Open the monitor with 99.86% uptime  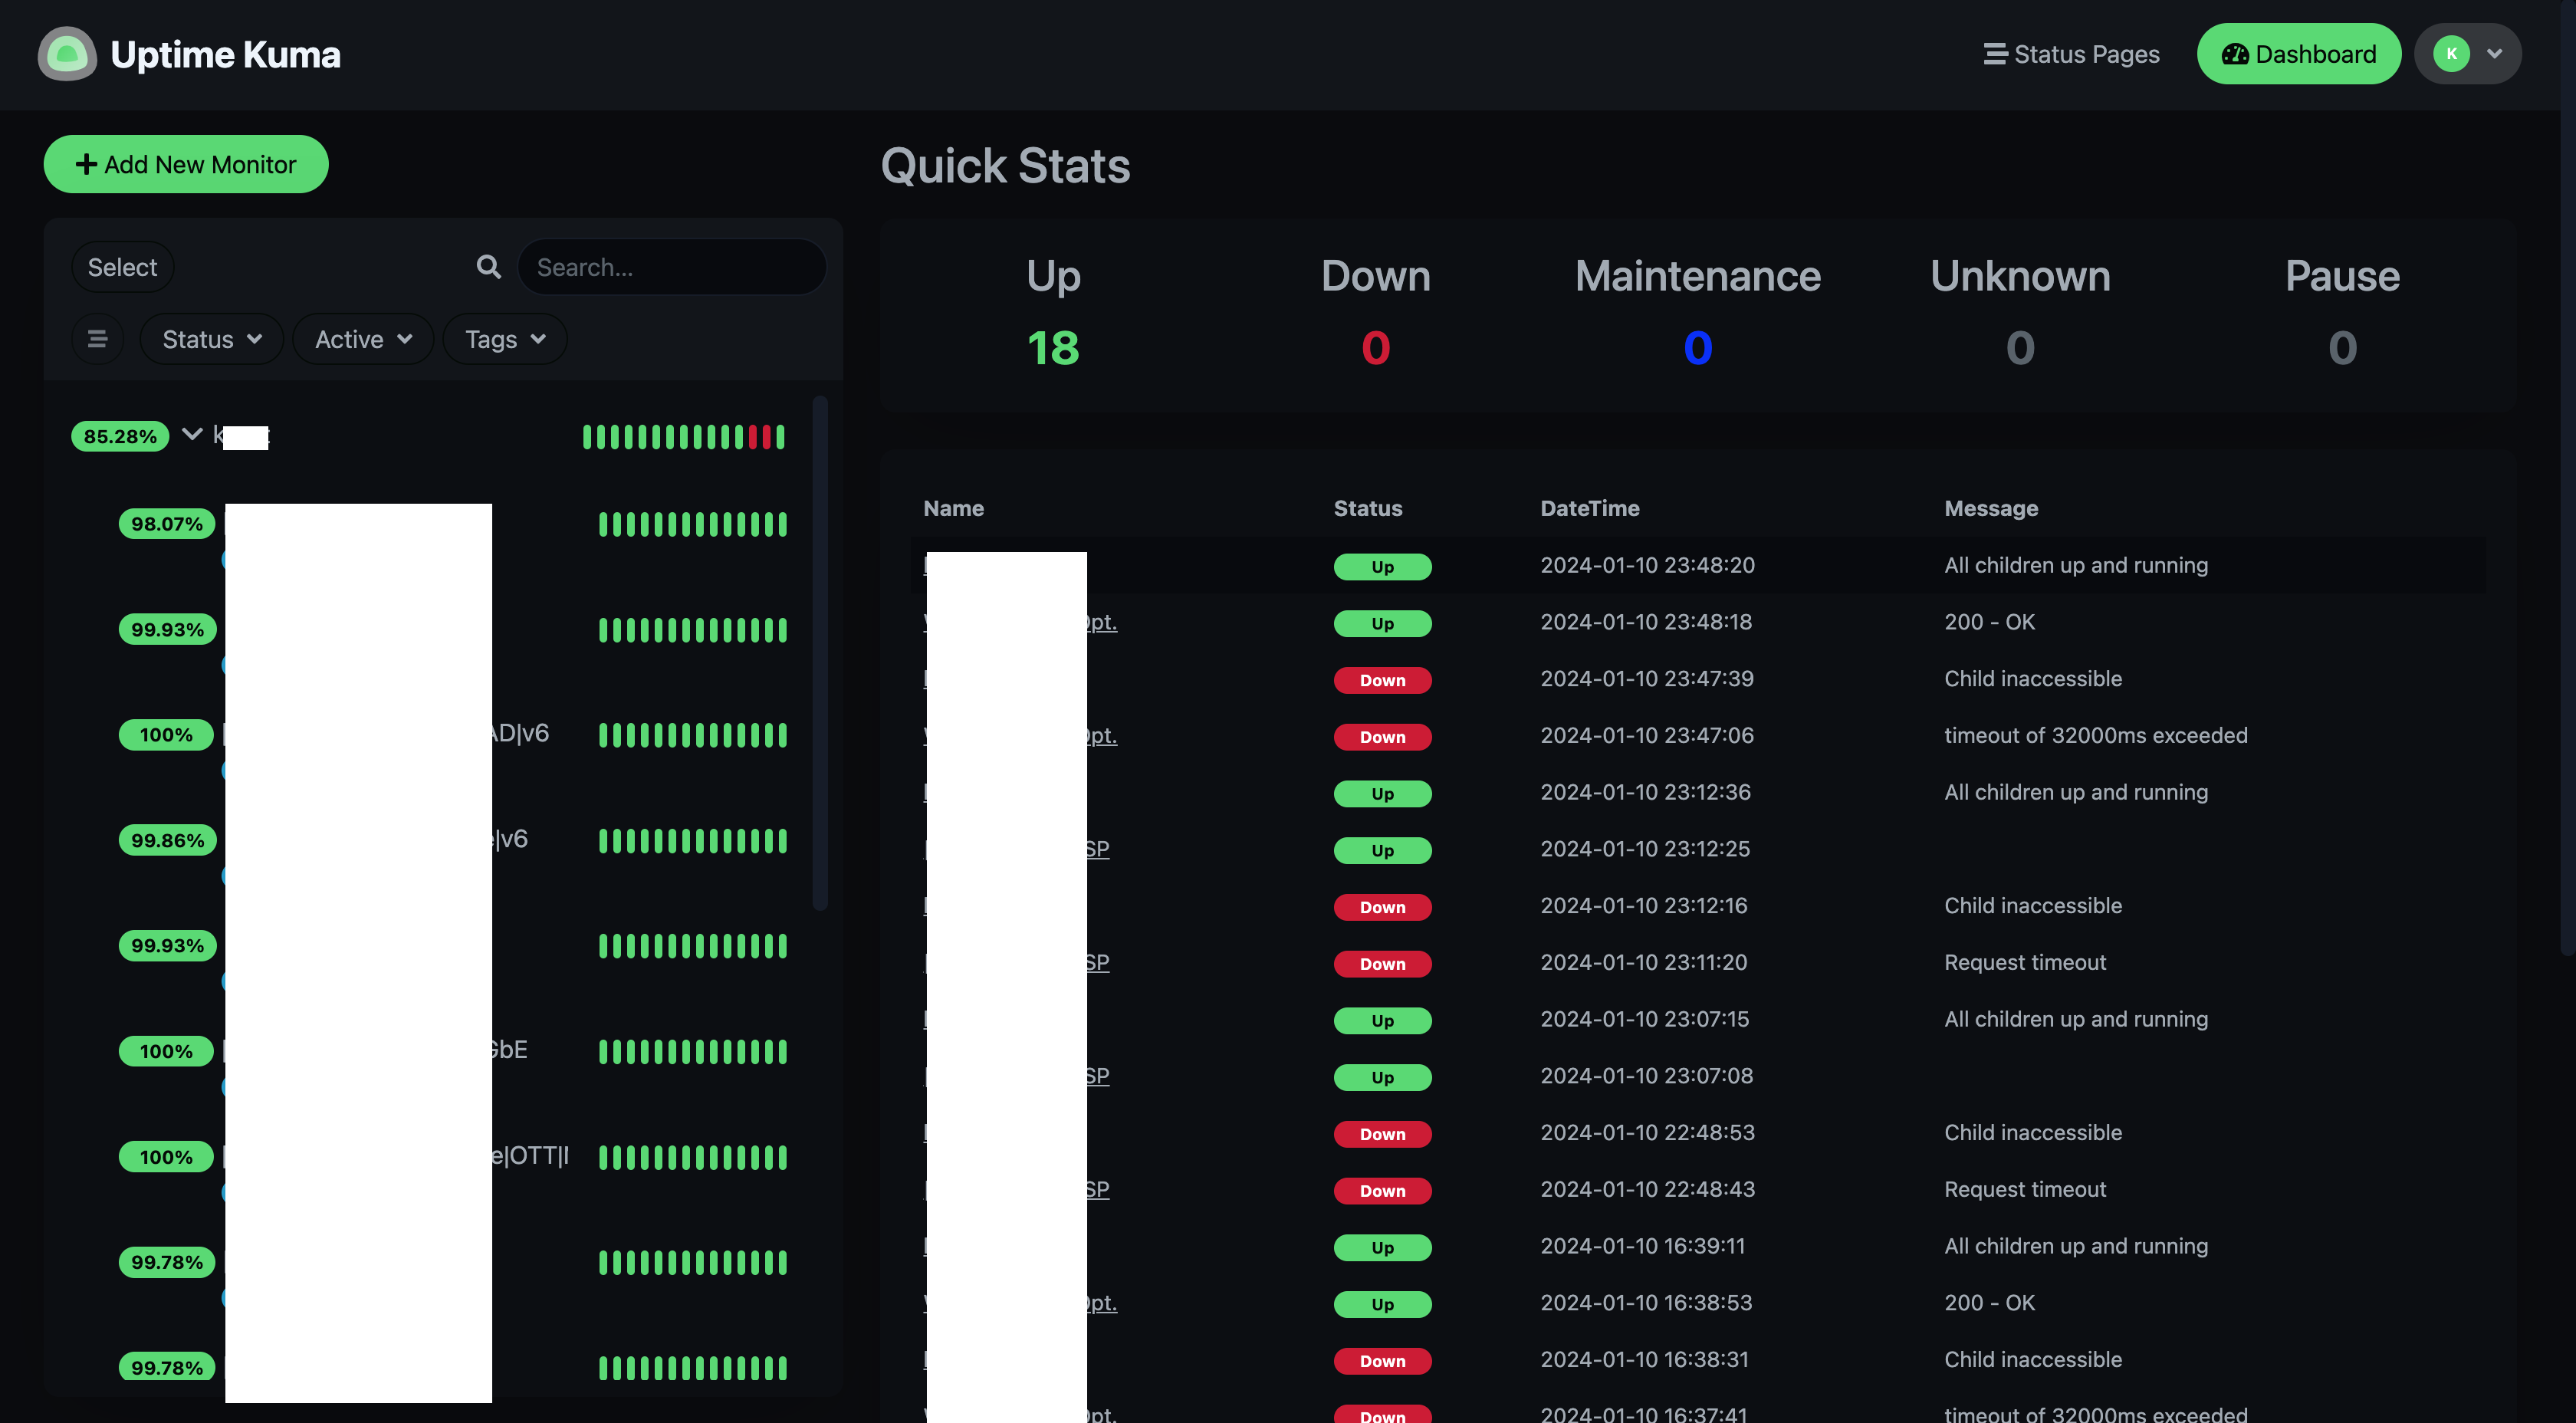tap(167, 840)
